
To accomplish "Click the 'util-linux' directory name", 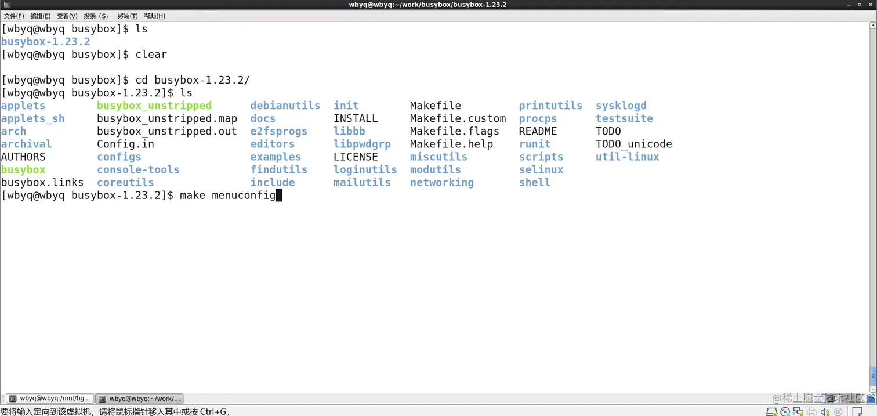I will (628, 157).
